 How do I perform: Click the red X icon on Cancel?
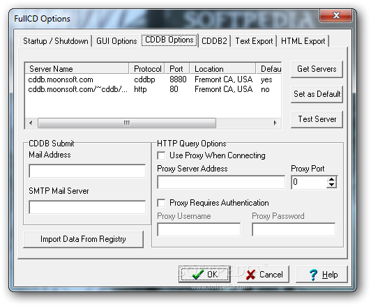pyautogui.click(x=250, y=275)
